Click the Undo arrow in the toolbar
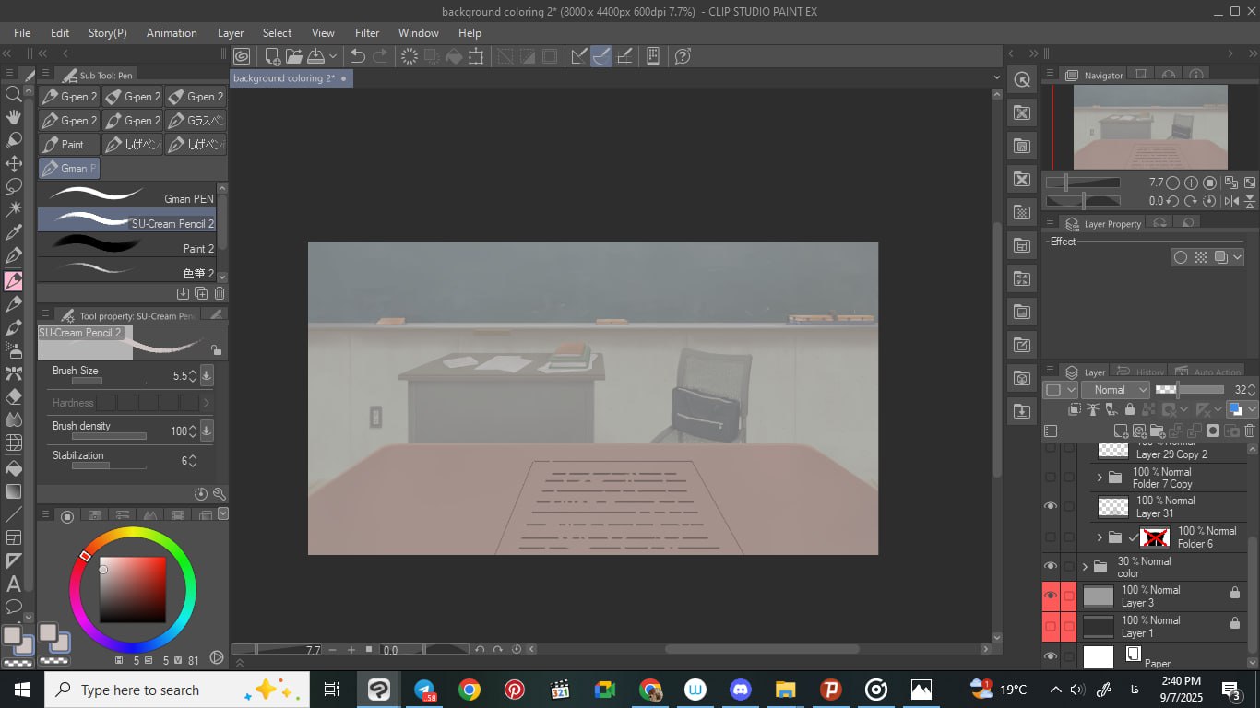The width and height of the screenshot is (1260, 708). click(x=358, y=56)
